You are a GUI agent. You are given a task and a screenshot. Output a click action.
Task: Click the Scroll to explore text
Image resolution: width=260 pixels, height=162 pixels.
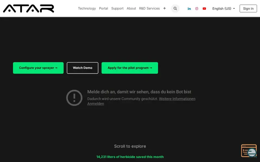pyautogui.click(x=130, y=146)
